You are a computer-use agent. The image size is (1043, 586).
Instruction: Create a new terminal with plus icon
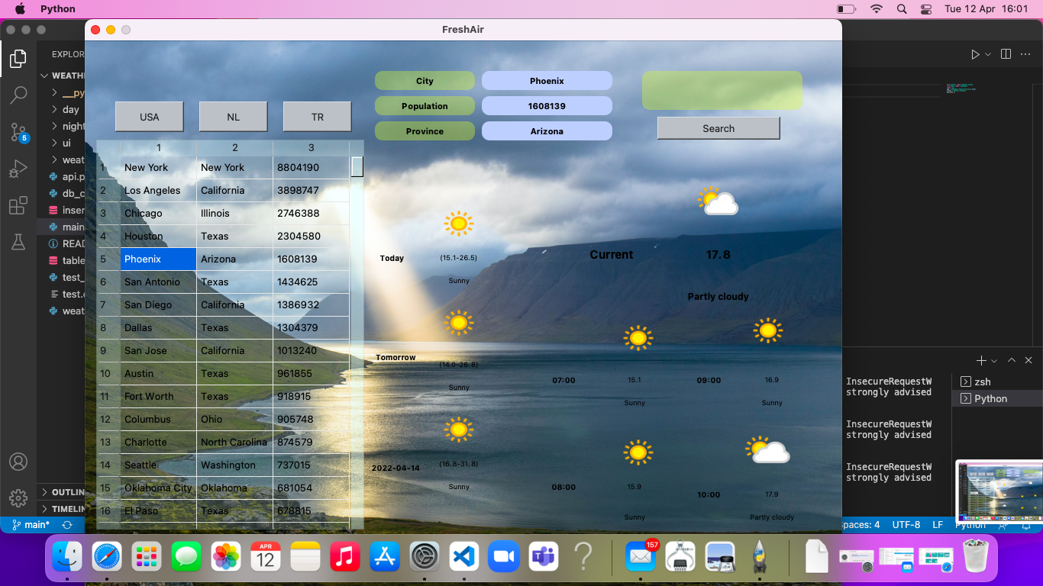981,360
